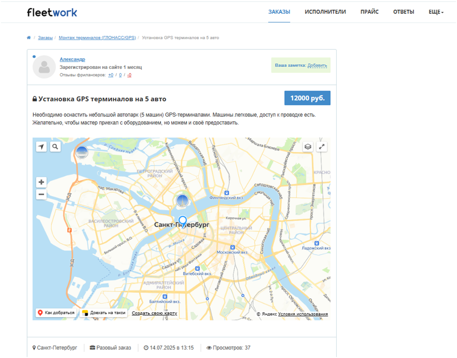457x358 pixels.
Task: Click the Санкт-Петербург city label on the map
Action: (x=181, y=225)
